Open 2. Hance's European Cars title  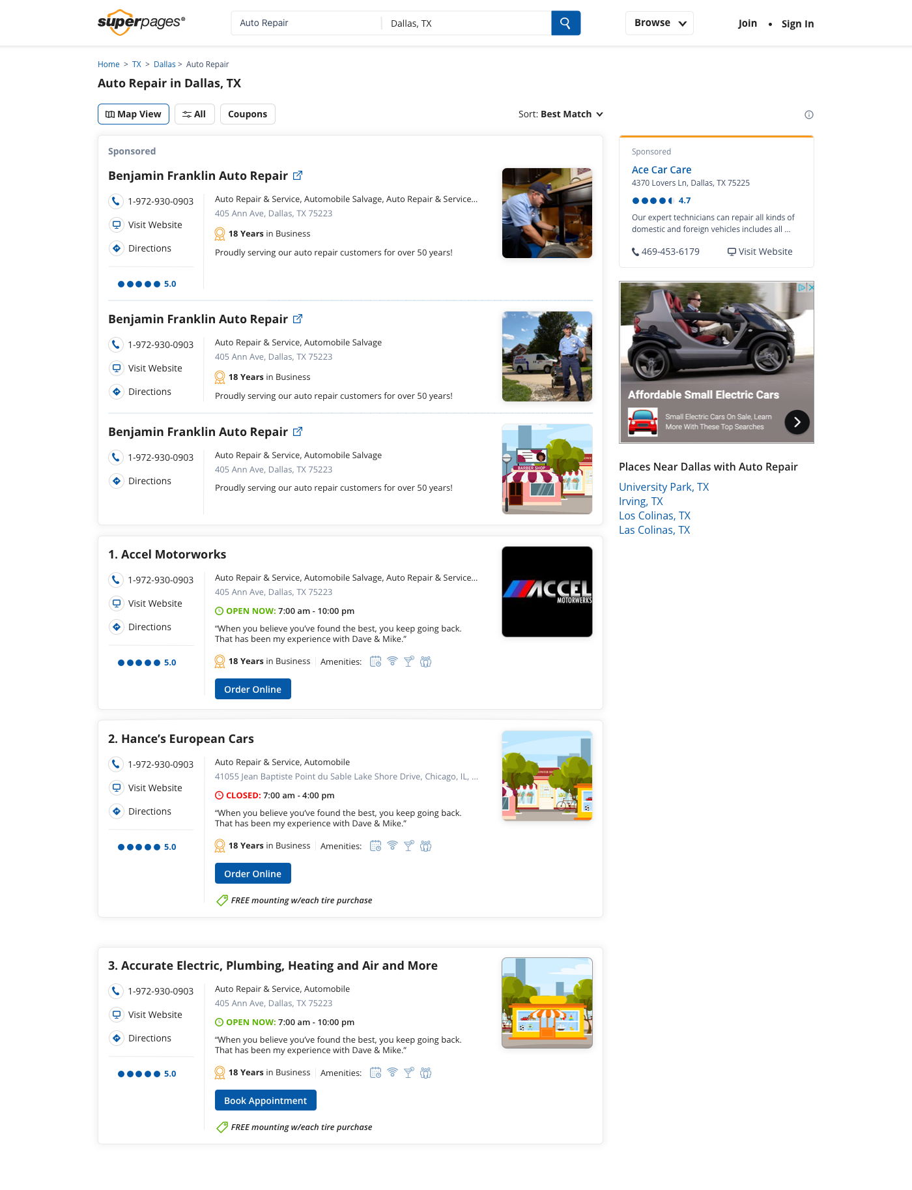pos(181,738)
